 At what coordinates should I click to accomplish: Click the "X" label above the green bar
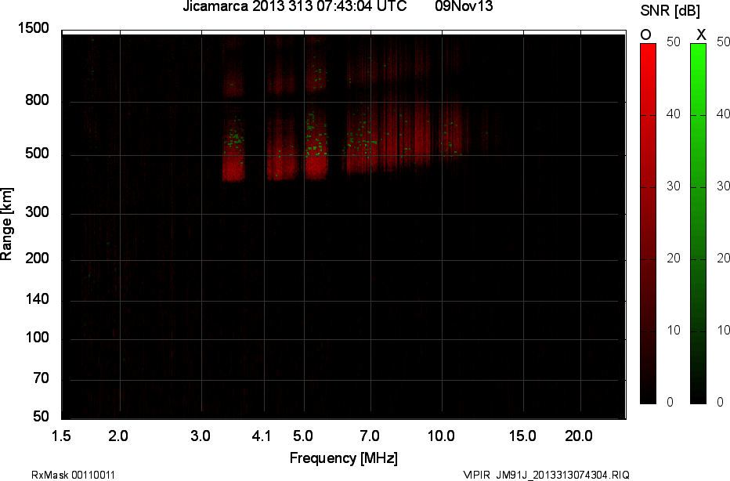pyautogui.click(x=701, y=34)
